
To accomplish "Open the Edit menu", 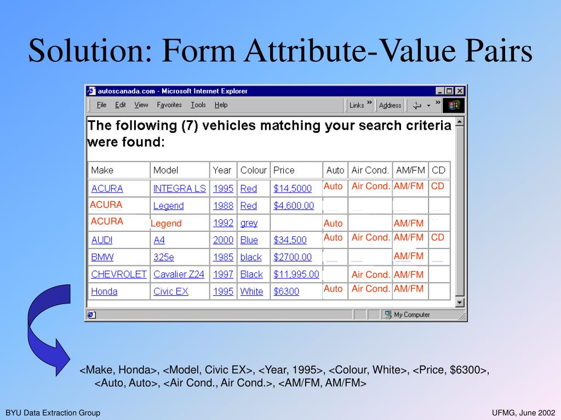I will pos(120,105).
